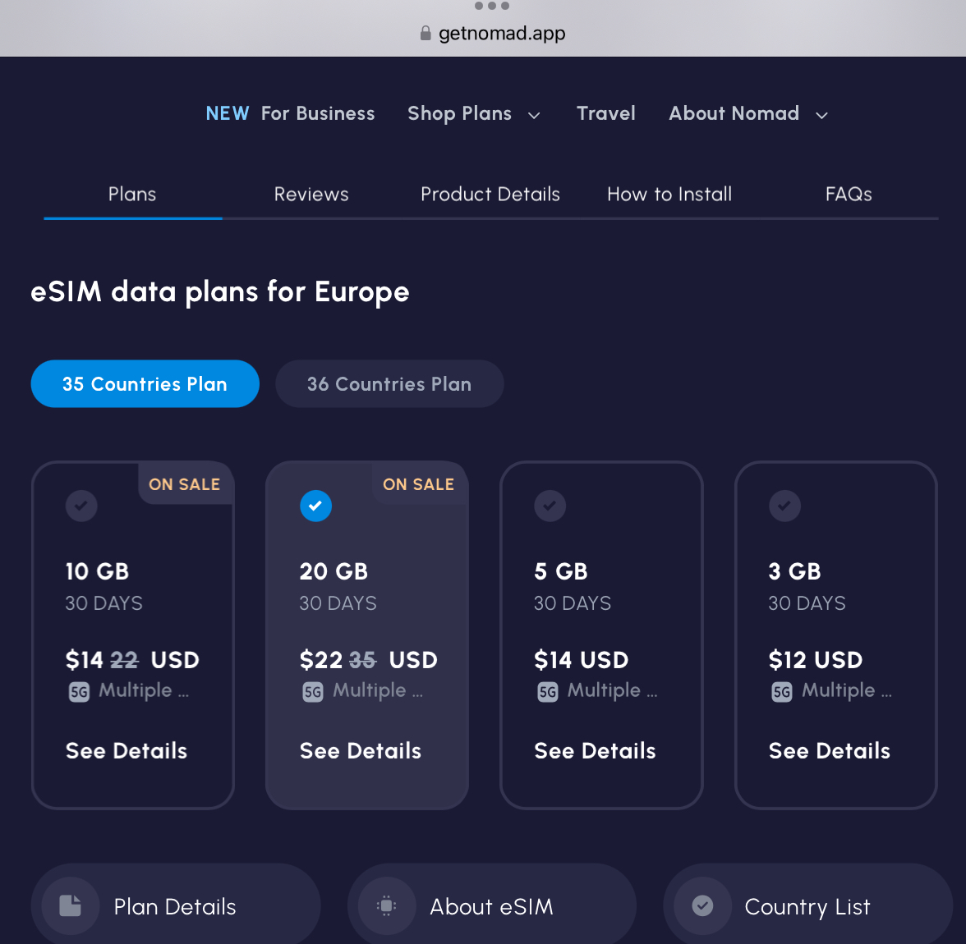
Task: Click the 5G badge on 5 GB plan
Action: pyautogui.click(x=548, y=692)
